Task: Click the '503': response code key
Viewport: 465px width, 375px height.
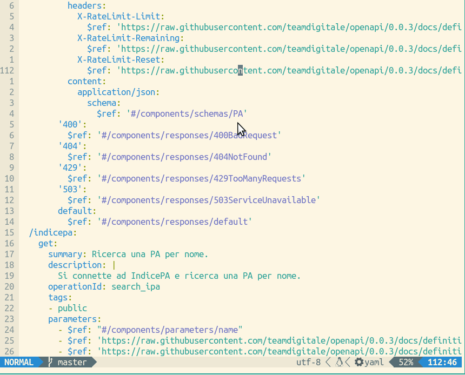Action: click(72, 190)
